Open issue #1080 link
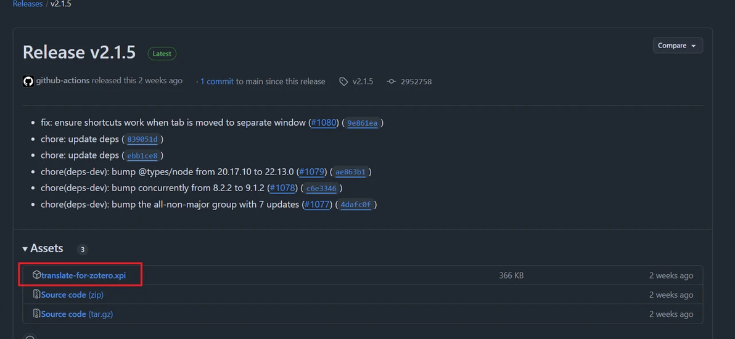This screenshot has height=339, width=735. tap(324, 123)
